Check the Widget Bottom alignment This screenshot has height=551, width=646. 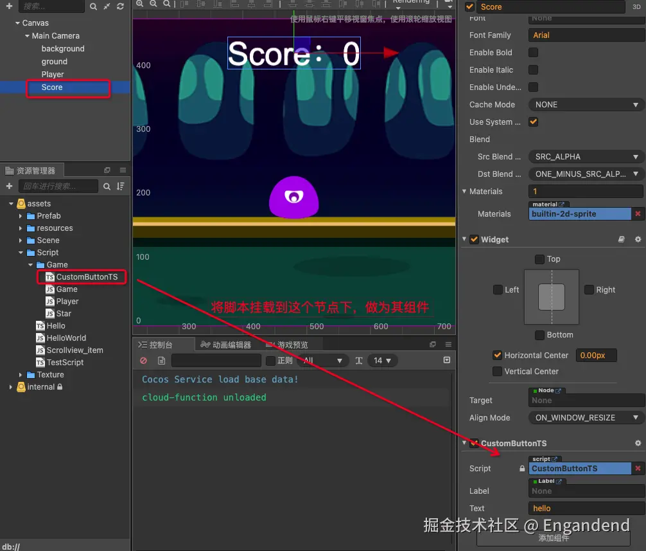click(539, 335)
